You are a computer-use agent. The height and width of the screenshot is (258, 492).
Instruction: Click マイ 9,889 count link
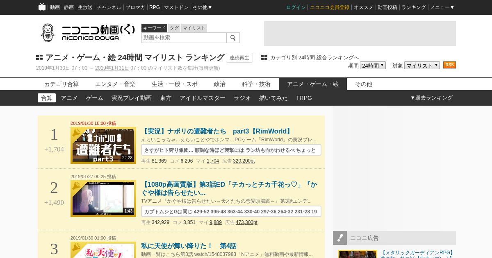coord(216,222)
